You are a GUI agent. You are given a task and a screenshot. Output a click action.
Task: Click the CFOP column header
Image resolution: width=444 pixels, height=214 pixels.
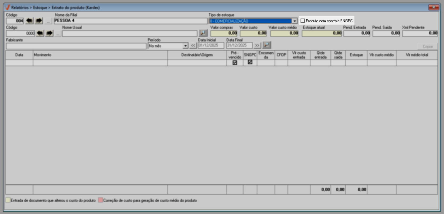tap(281, 55)
